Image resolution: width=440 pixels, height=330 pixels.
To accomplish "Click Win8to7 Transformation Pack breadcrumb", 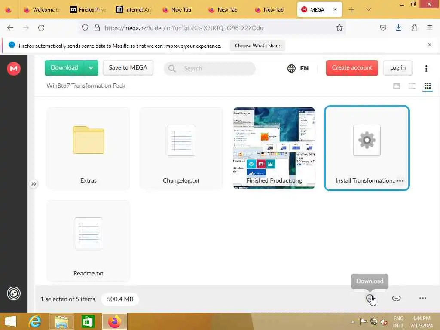I will pyautogui.click(x=86, y=86).
